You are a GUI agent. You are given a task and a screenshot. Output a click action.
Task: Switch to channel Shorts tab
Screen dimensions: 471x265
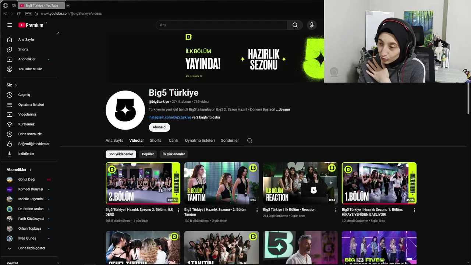pos(156,141)
